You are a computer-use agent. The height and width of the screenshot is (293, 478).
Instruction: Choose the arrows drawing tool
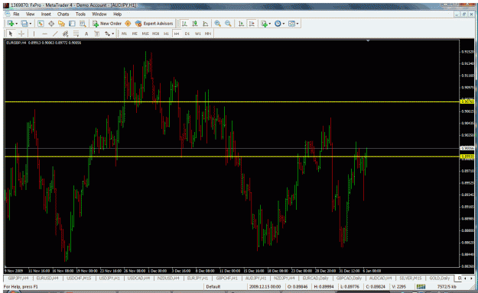[107, 34]
